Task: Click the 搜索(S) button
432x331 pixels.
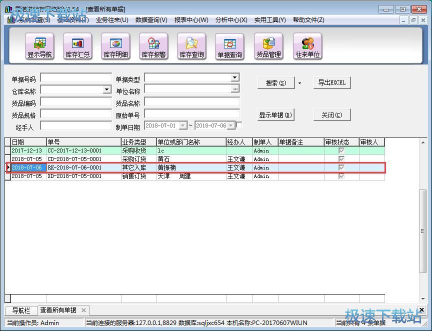Action: [x=276, y=83]
